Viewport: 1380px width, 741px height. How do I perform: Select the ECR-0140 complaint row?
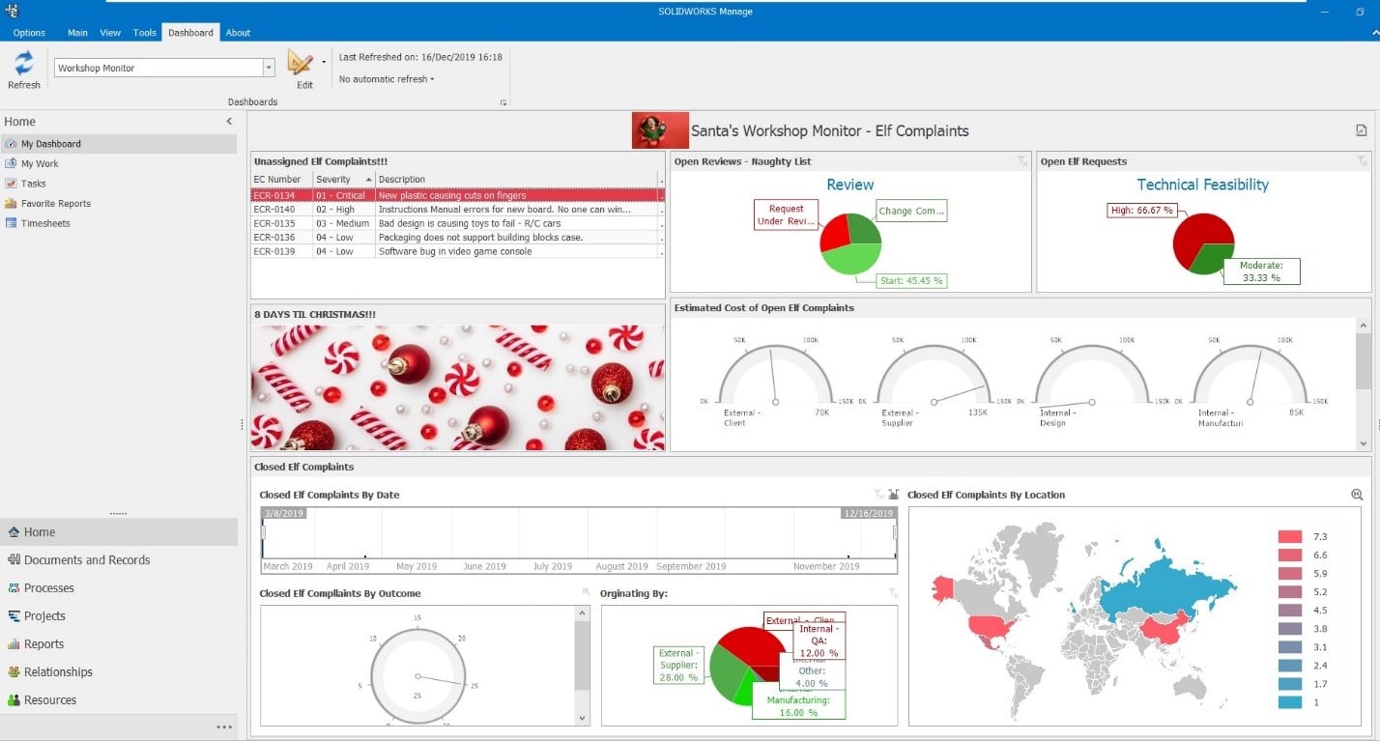(455, 209)
